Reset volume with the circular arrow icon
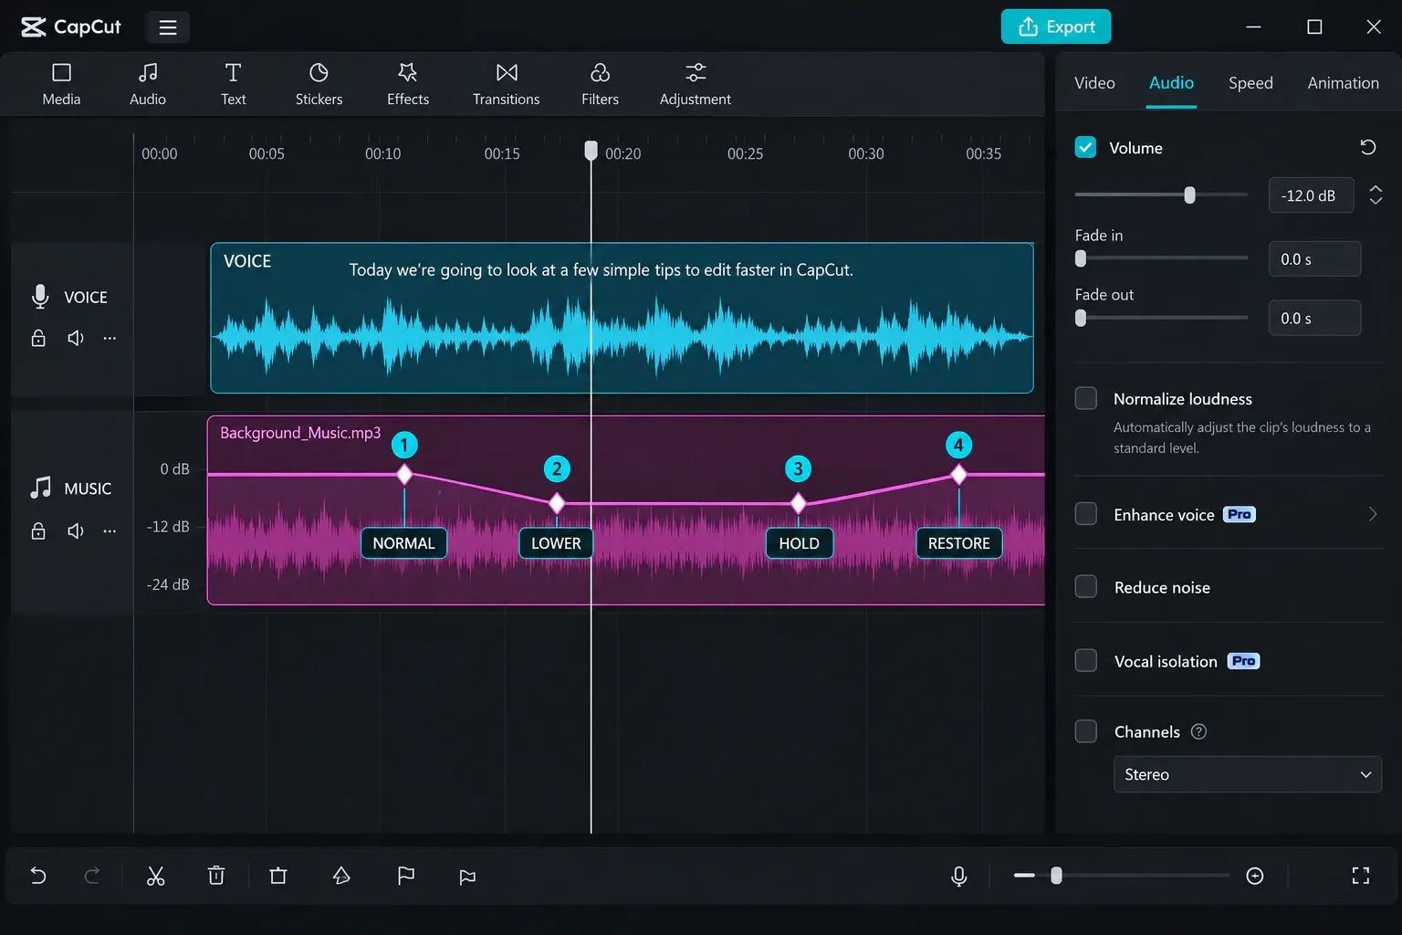The height and width of the screenshot is (935, 1402). [1367, 147]
